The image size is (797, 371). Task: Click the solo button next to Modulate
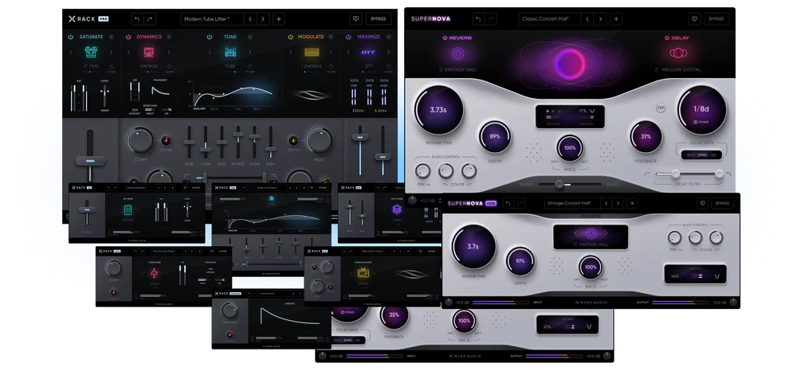tap(331, 37)
